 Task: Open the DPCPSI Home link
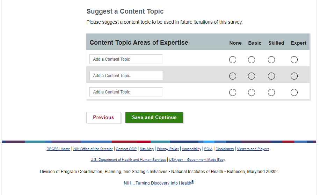pyautogui.click(x=58, y=149)
